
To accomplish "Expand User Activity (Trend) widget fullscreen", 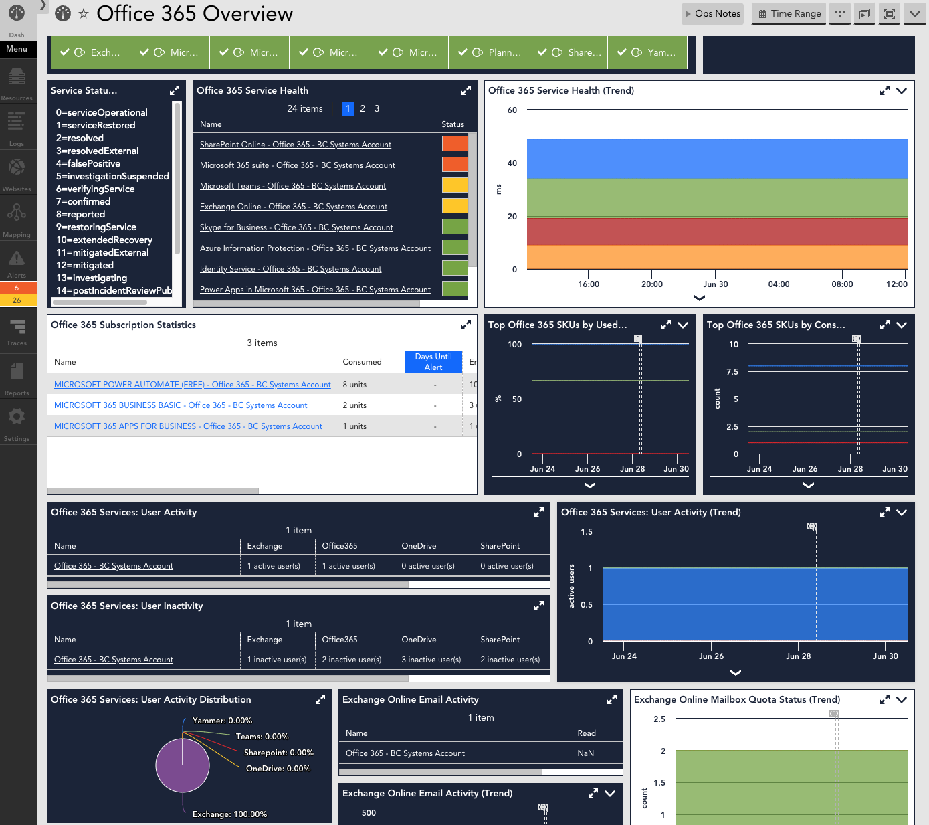I will [884, 512].
